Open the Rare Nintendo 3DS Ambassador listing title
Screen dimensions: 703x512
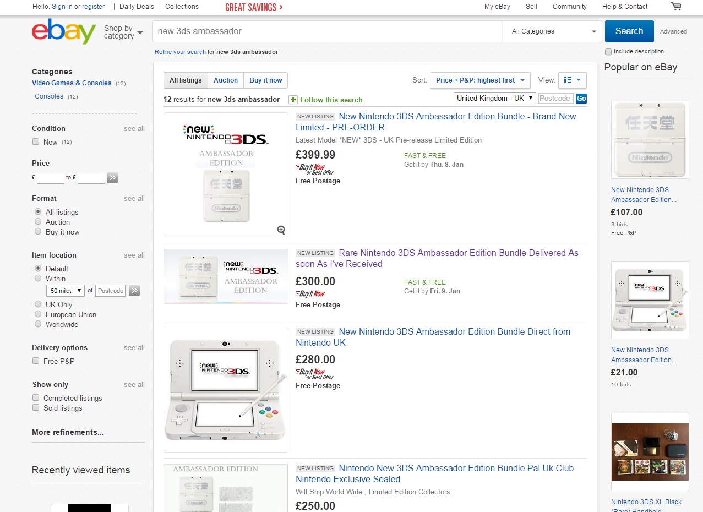click(x=437, y=259)
